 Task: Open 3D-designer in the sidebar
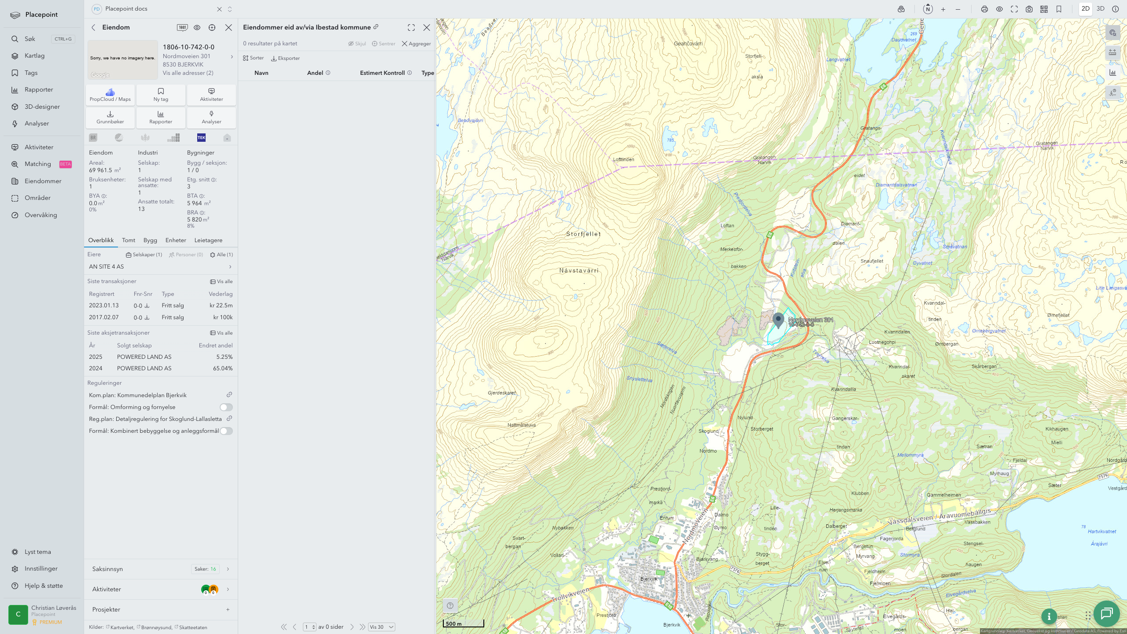(x=42, y=107)
